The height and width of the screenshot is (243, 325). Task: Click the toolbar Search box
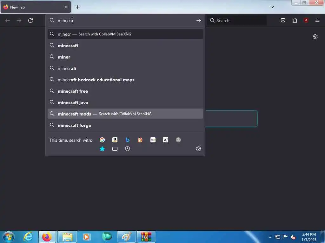pyautogui.click(x=237, y=21)
